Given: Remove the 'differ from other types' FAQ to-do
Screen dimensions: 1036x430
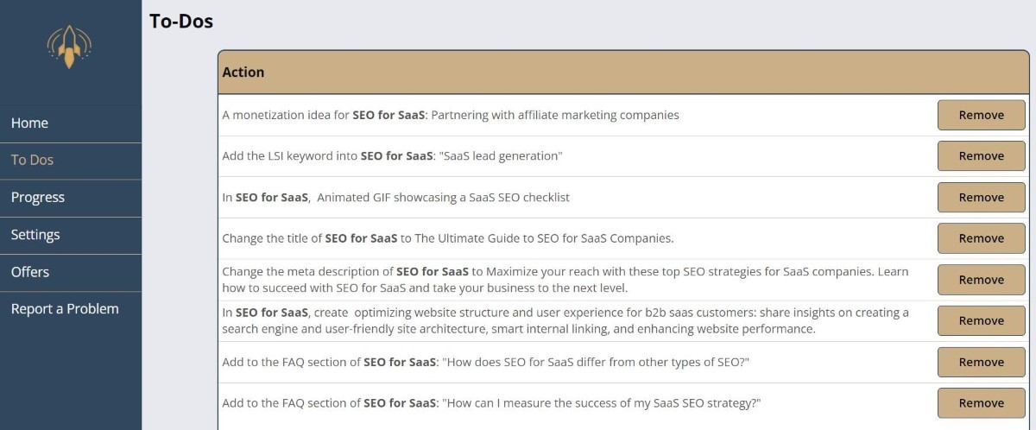Looking at the screenshot, I should 982,362.
